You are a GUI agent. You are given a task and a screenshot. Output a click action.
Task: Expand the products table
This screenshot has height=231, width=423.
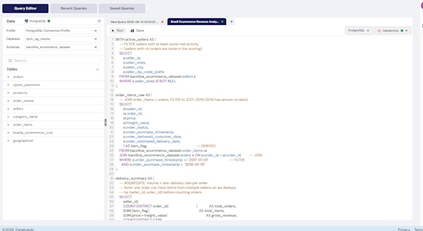click(8, 93)
